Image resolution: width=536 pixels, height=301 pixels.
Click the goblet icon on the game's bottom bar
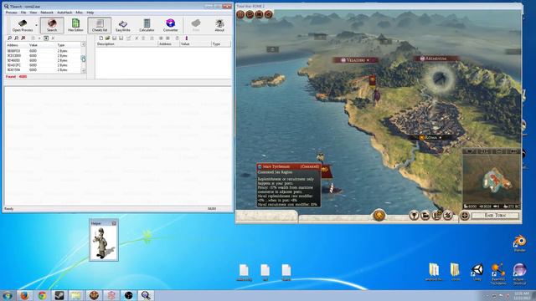pyautogui.click(x=414, y=216)
